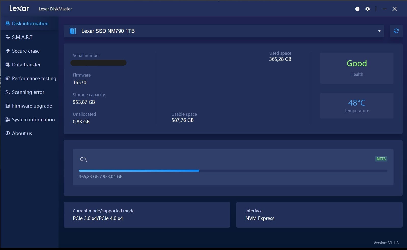Click the 48°C temperature card
This screenshot has height=250, width=407.
(x=357, y=106)
